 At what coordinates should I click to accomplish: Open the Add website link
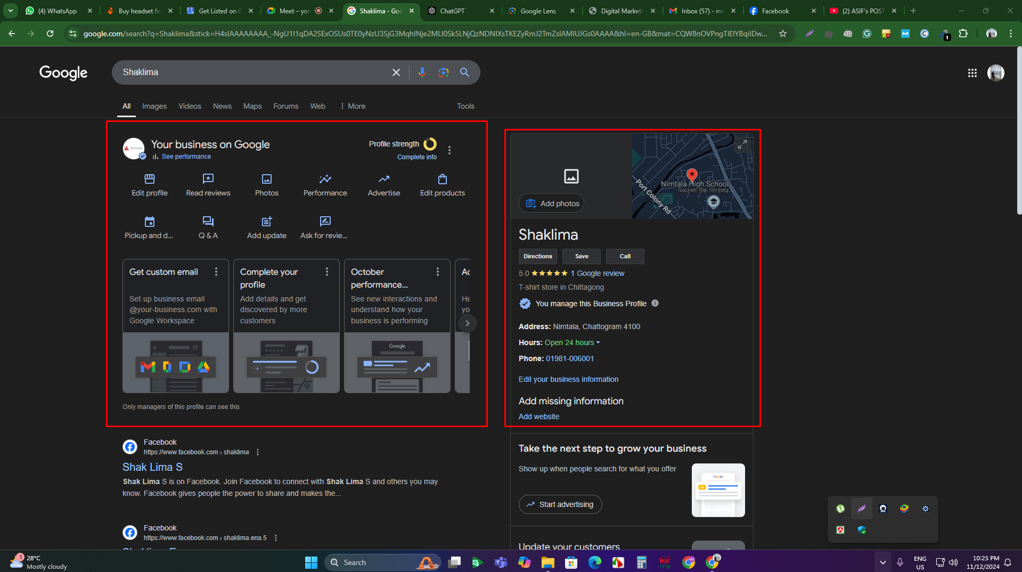pos(538,416)
